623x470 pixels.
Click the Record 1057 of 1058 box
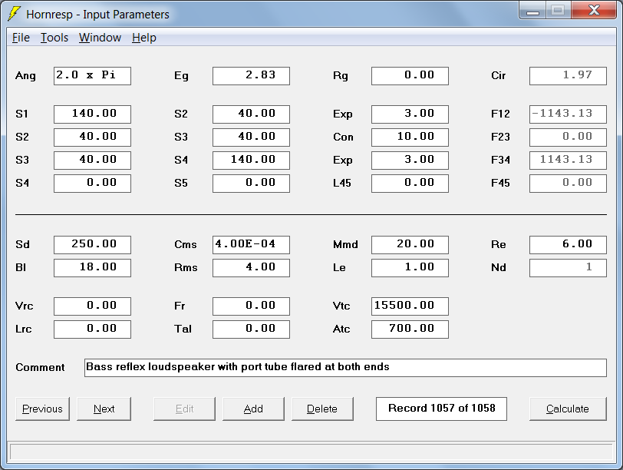(x=441, y=409)
